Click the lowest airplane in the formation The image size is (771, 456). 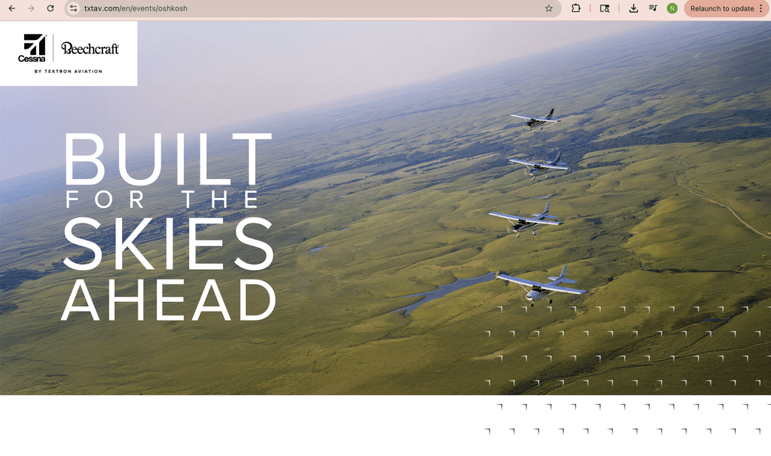point(540,286)
